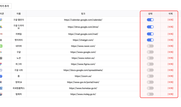Click the drive.google.com link text

(83, 27)
